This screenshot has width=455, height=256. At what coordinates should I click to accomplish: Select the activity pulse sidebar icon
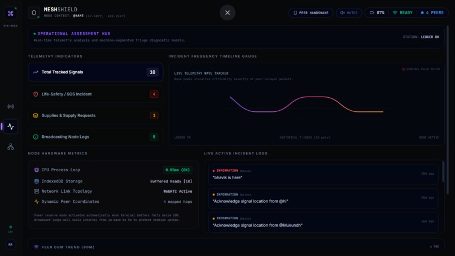(x=11, y=127)
